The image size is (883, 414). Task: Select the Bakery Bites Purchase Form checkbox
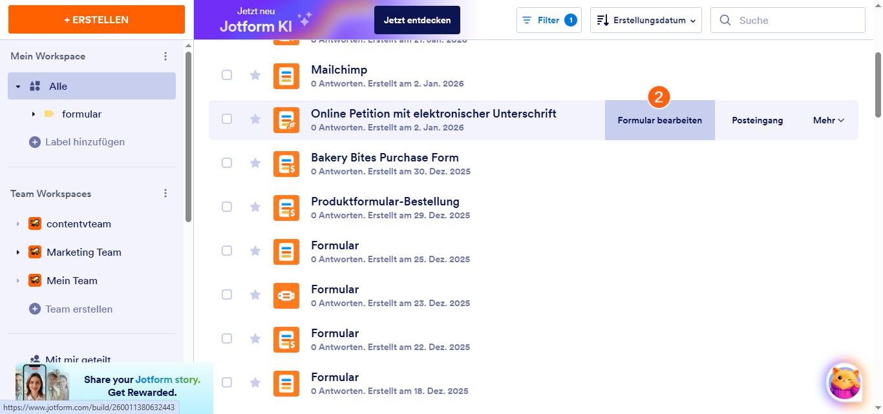coord(227,163)
